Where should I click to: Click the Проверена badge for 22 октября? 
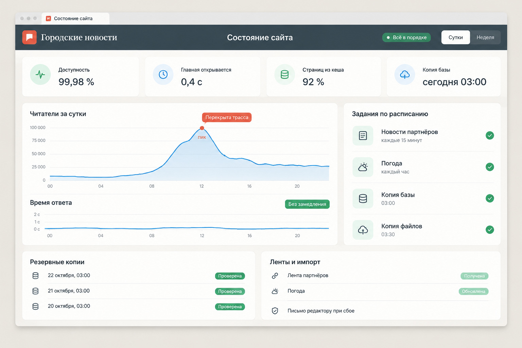(230, 276)
